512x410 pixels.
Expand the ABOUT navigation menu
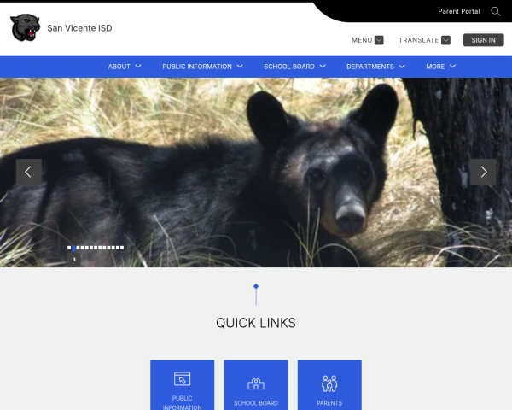click(x=125, y=67)
